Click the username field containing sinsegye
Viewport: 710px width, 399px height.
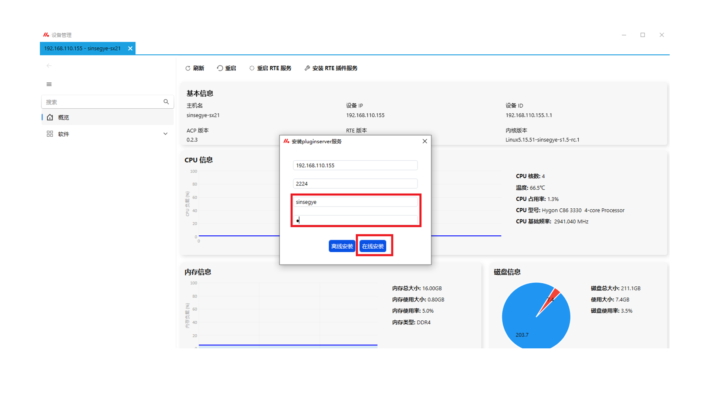point(355,202)
